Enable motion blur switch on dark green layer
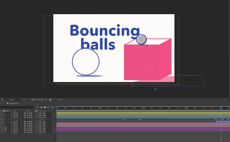230x142 pixels. (x=6, y=132)
